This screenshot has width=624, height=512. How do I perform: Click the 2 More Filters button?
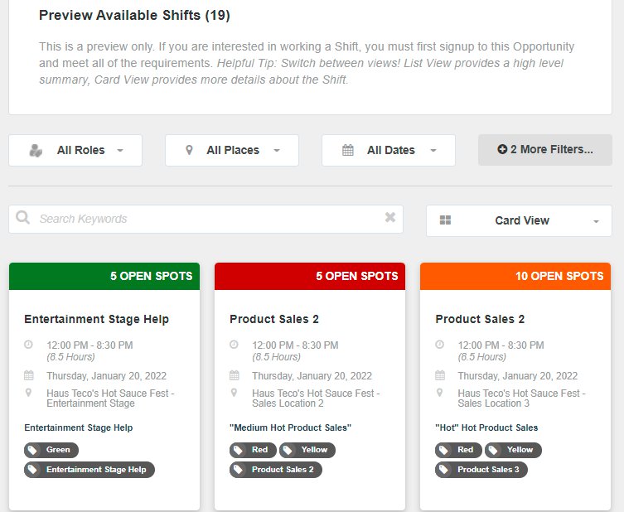click(x=545, y=150)
